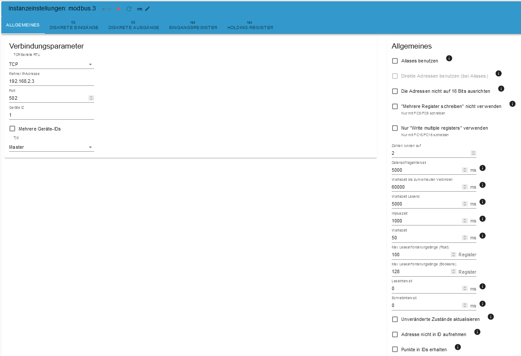521x356 pixels.
Task: Show info for Aliases benutzen
Action: (x=449, y=58)
